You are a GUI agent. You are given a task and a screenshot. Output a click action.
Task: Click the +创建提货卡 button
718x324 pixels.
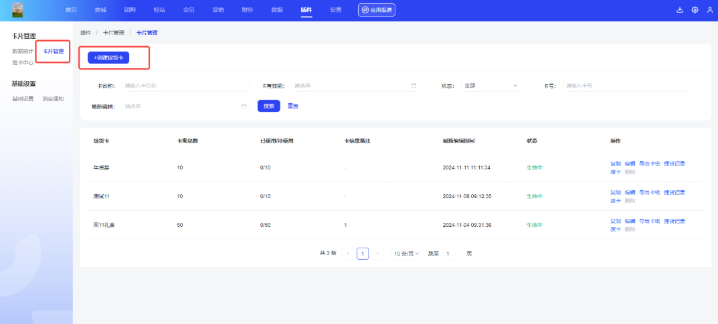pyautogui.click(x=108, y=58)
